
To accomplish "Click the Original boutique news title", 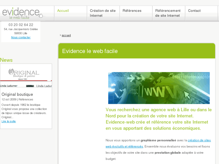I will click(x=17, y=94).
